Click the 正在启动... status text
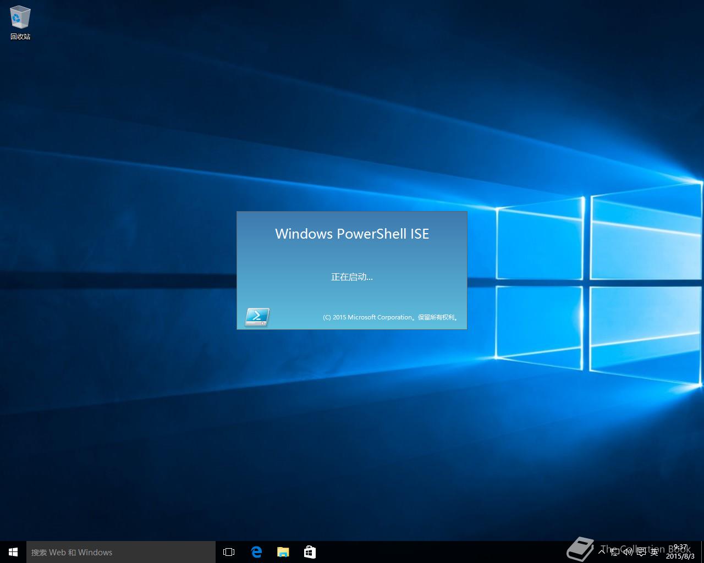The height and width of the screenshot is (563, 704). (x=352, y=277)
